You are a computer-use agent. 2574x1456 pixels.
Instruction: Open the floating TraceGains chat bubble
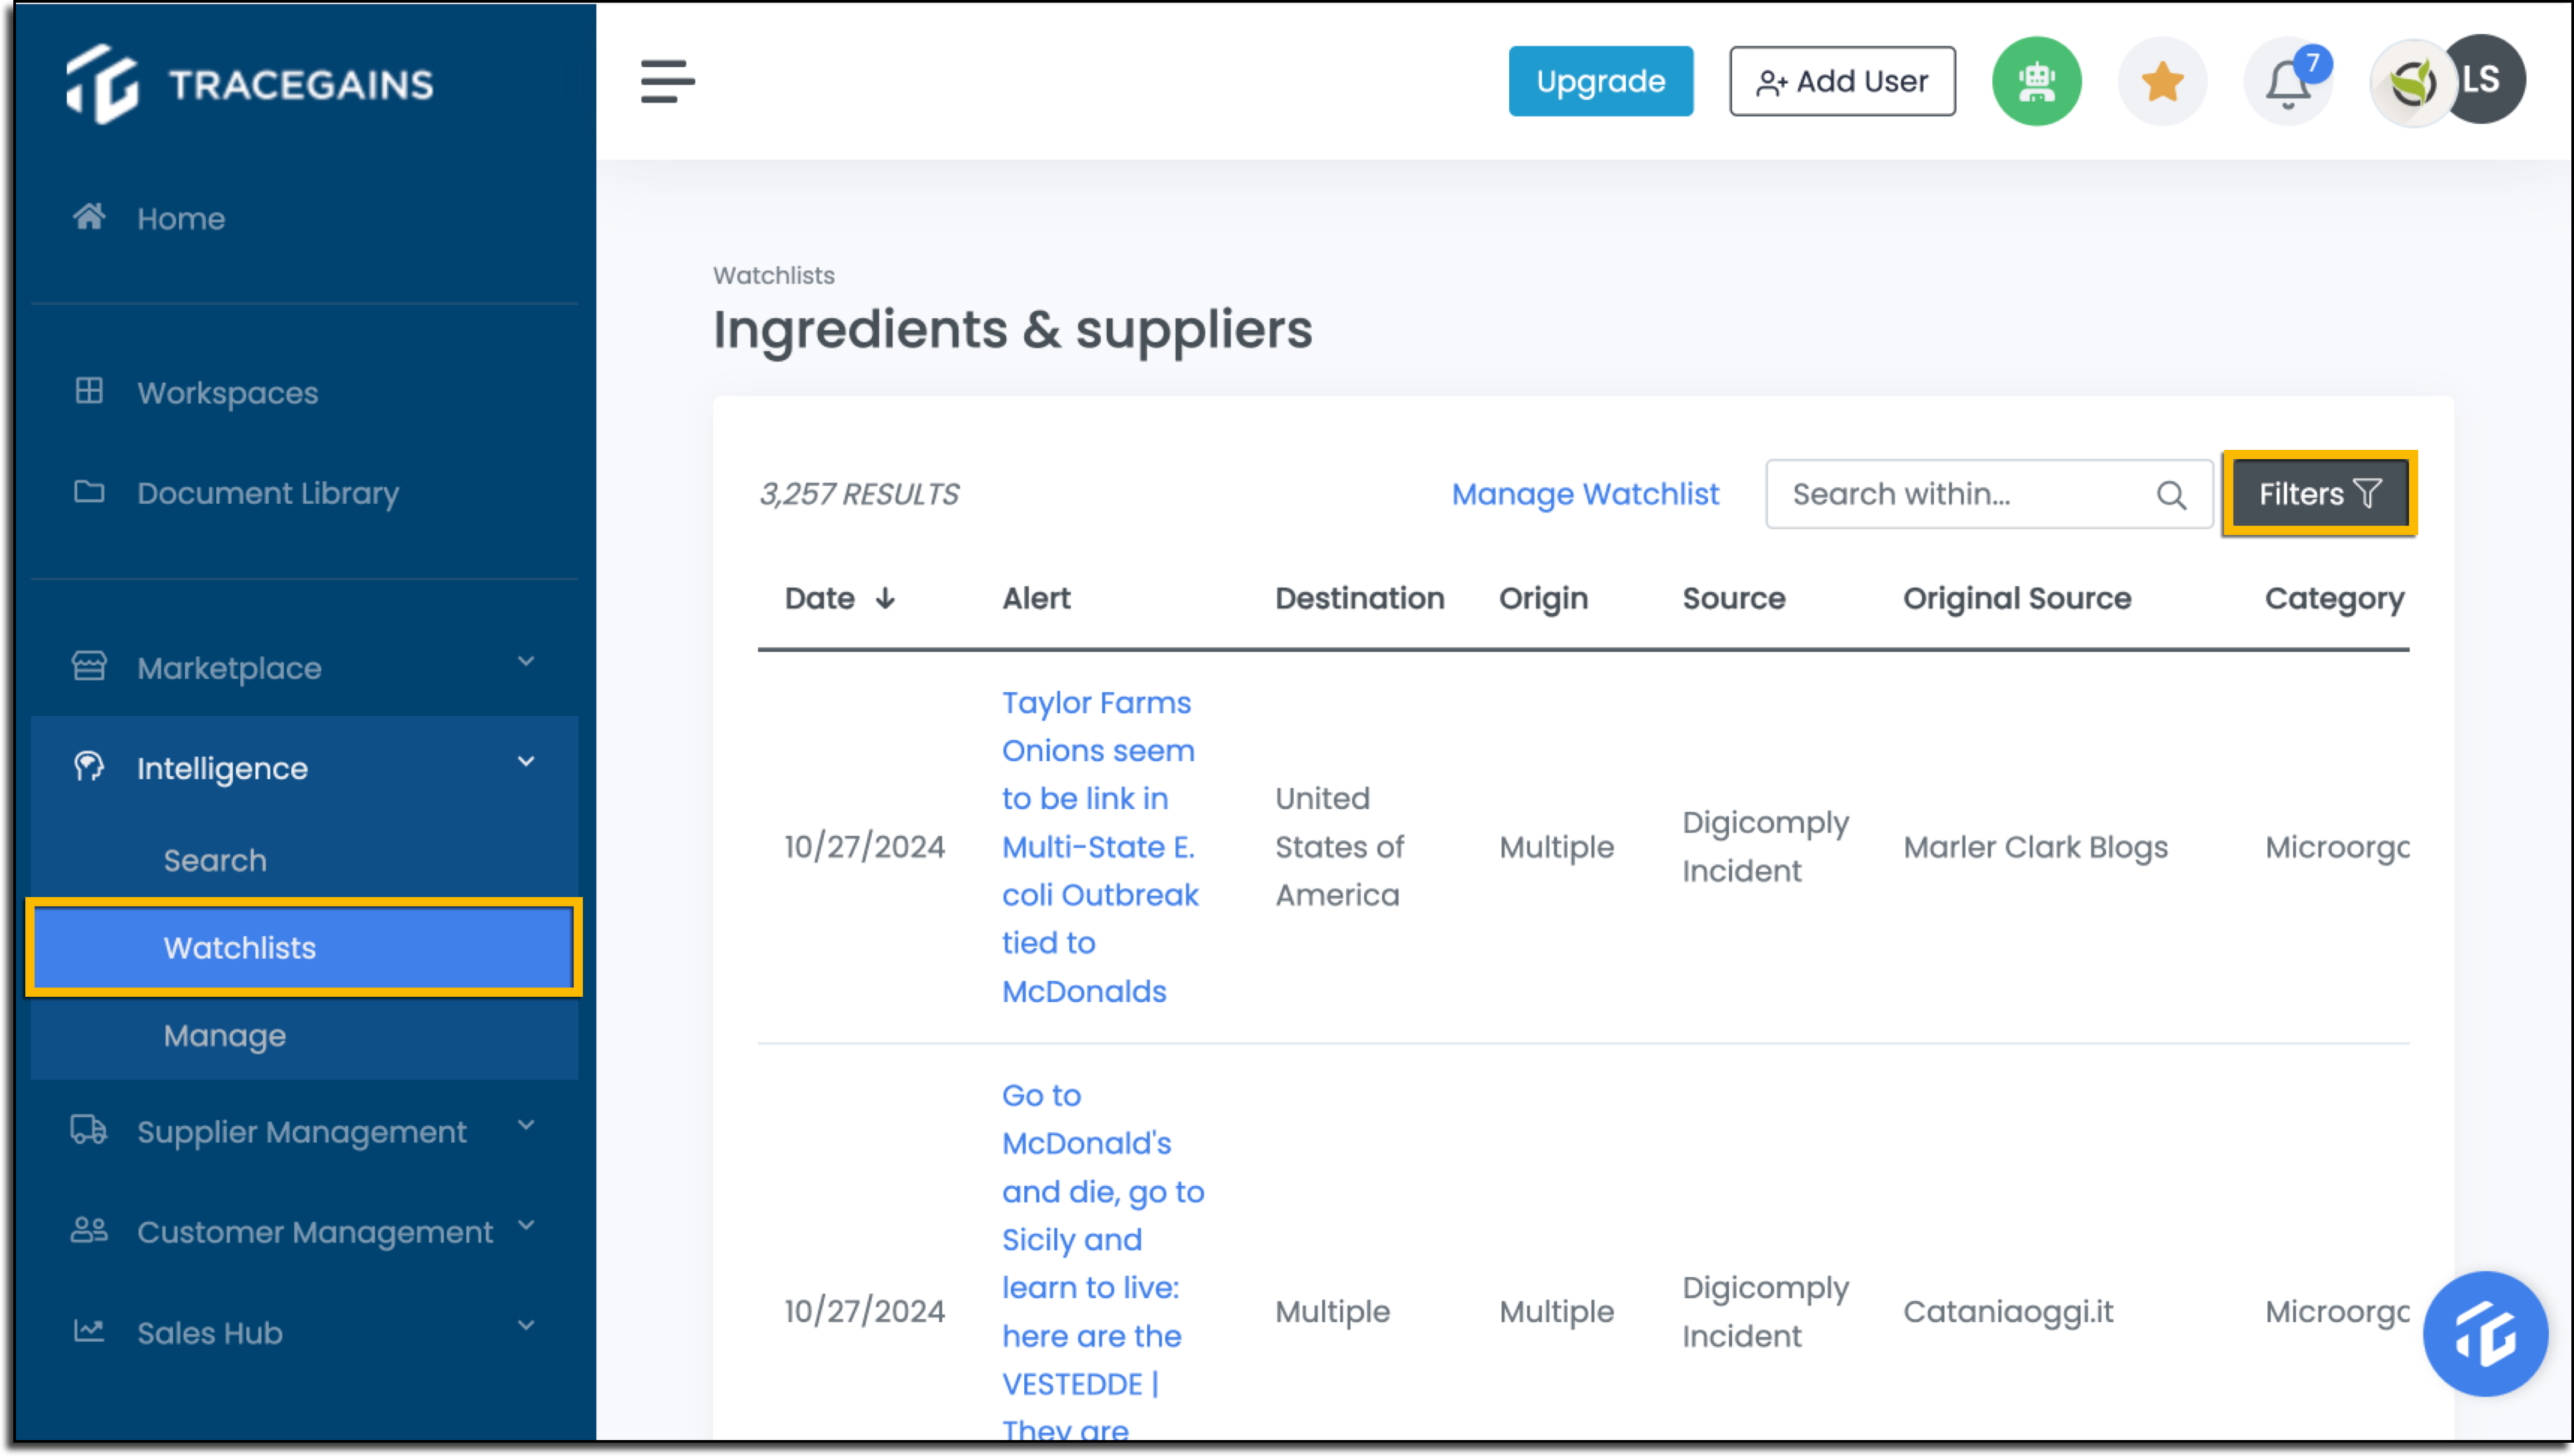click(2484, 1334)
